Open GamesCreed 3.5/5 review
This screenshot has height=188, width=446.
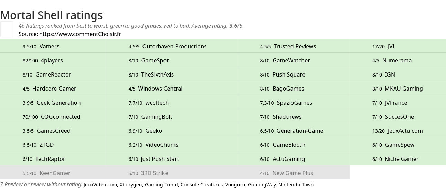tap(46, 131)
